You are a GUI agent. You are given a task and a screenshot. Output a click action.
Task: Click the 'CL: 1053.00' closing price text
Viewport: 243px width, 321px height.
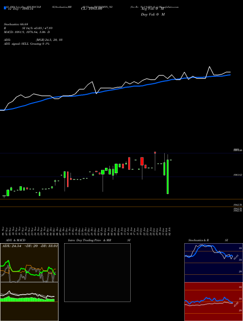click(91, 9)
